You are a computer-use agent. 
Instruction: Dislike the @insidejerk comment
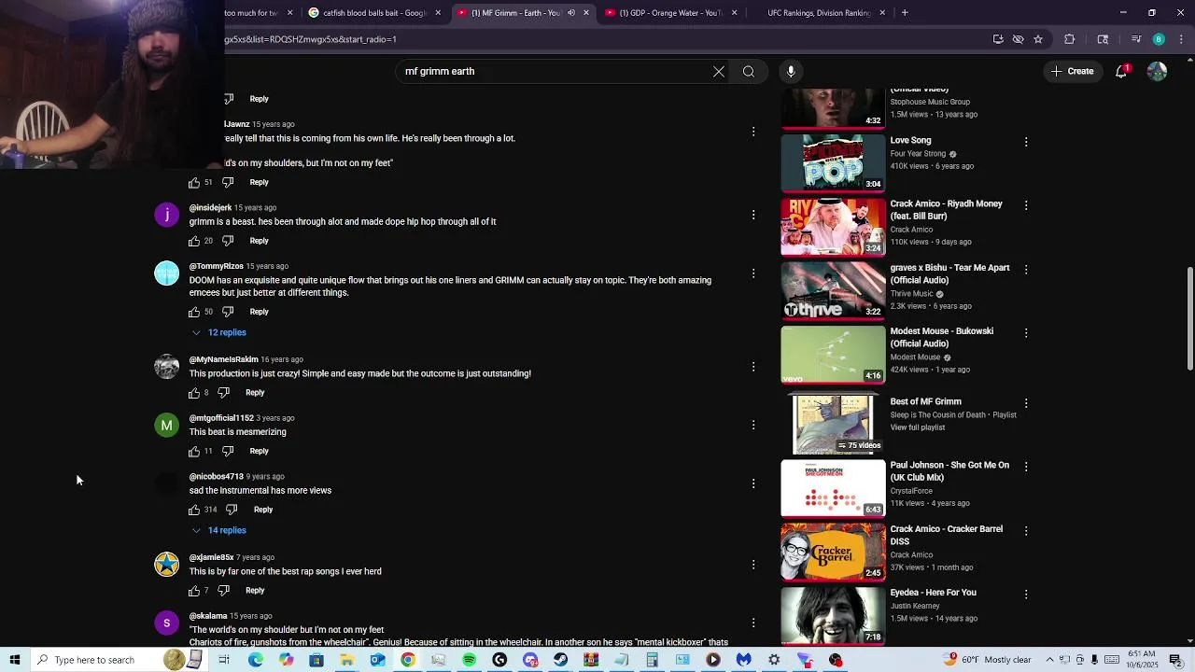(x=228, y=241)
